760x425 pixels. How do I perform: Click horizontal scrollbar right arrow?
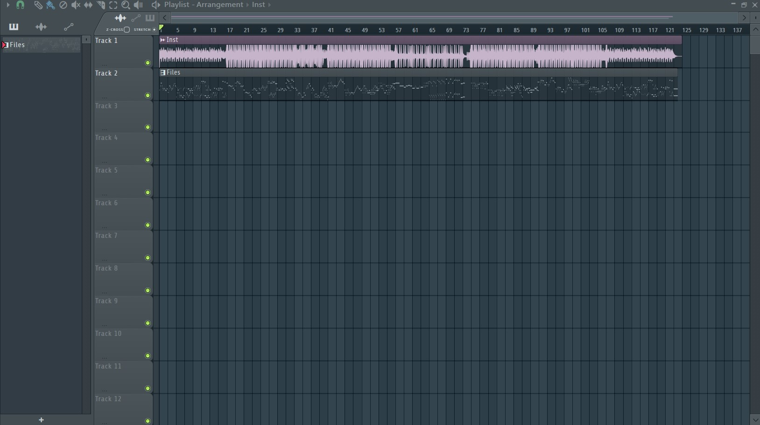pos(744,18)
